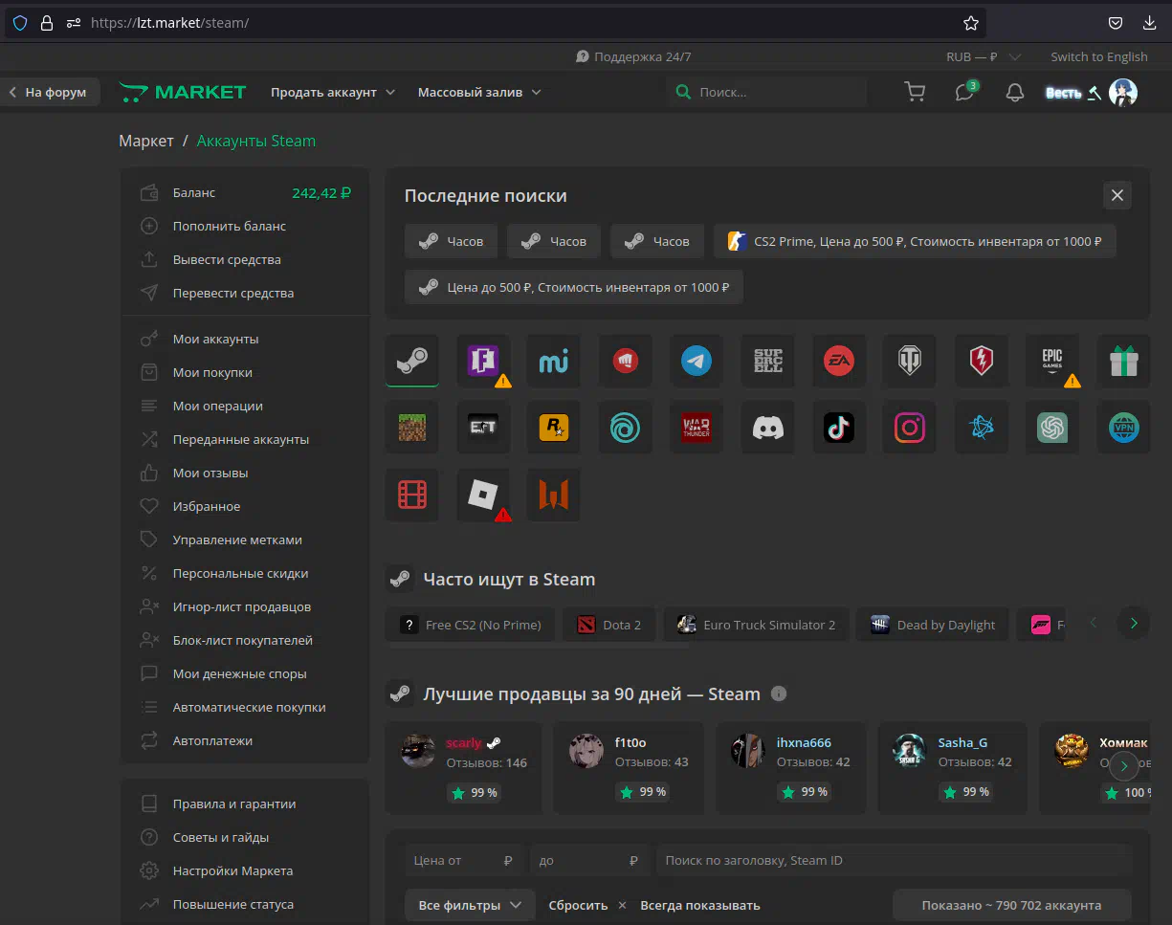The image size is (1172, 925).
Task: Select the Discord accounts category
Action: pos(768,427)
